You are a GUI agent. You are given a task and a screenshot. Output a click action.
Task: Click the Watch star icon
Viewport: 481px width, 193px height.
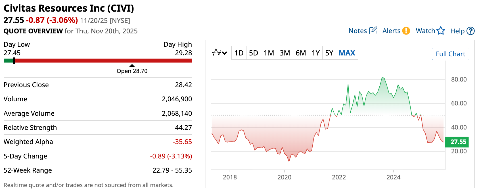(441, 31)
